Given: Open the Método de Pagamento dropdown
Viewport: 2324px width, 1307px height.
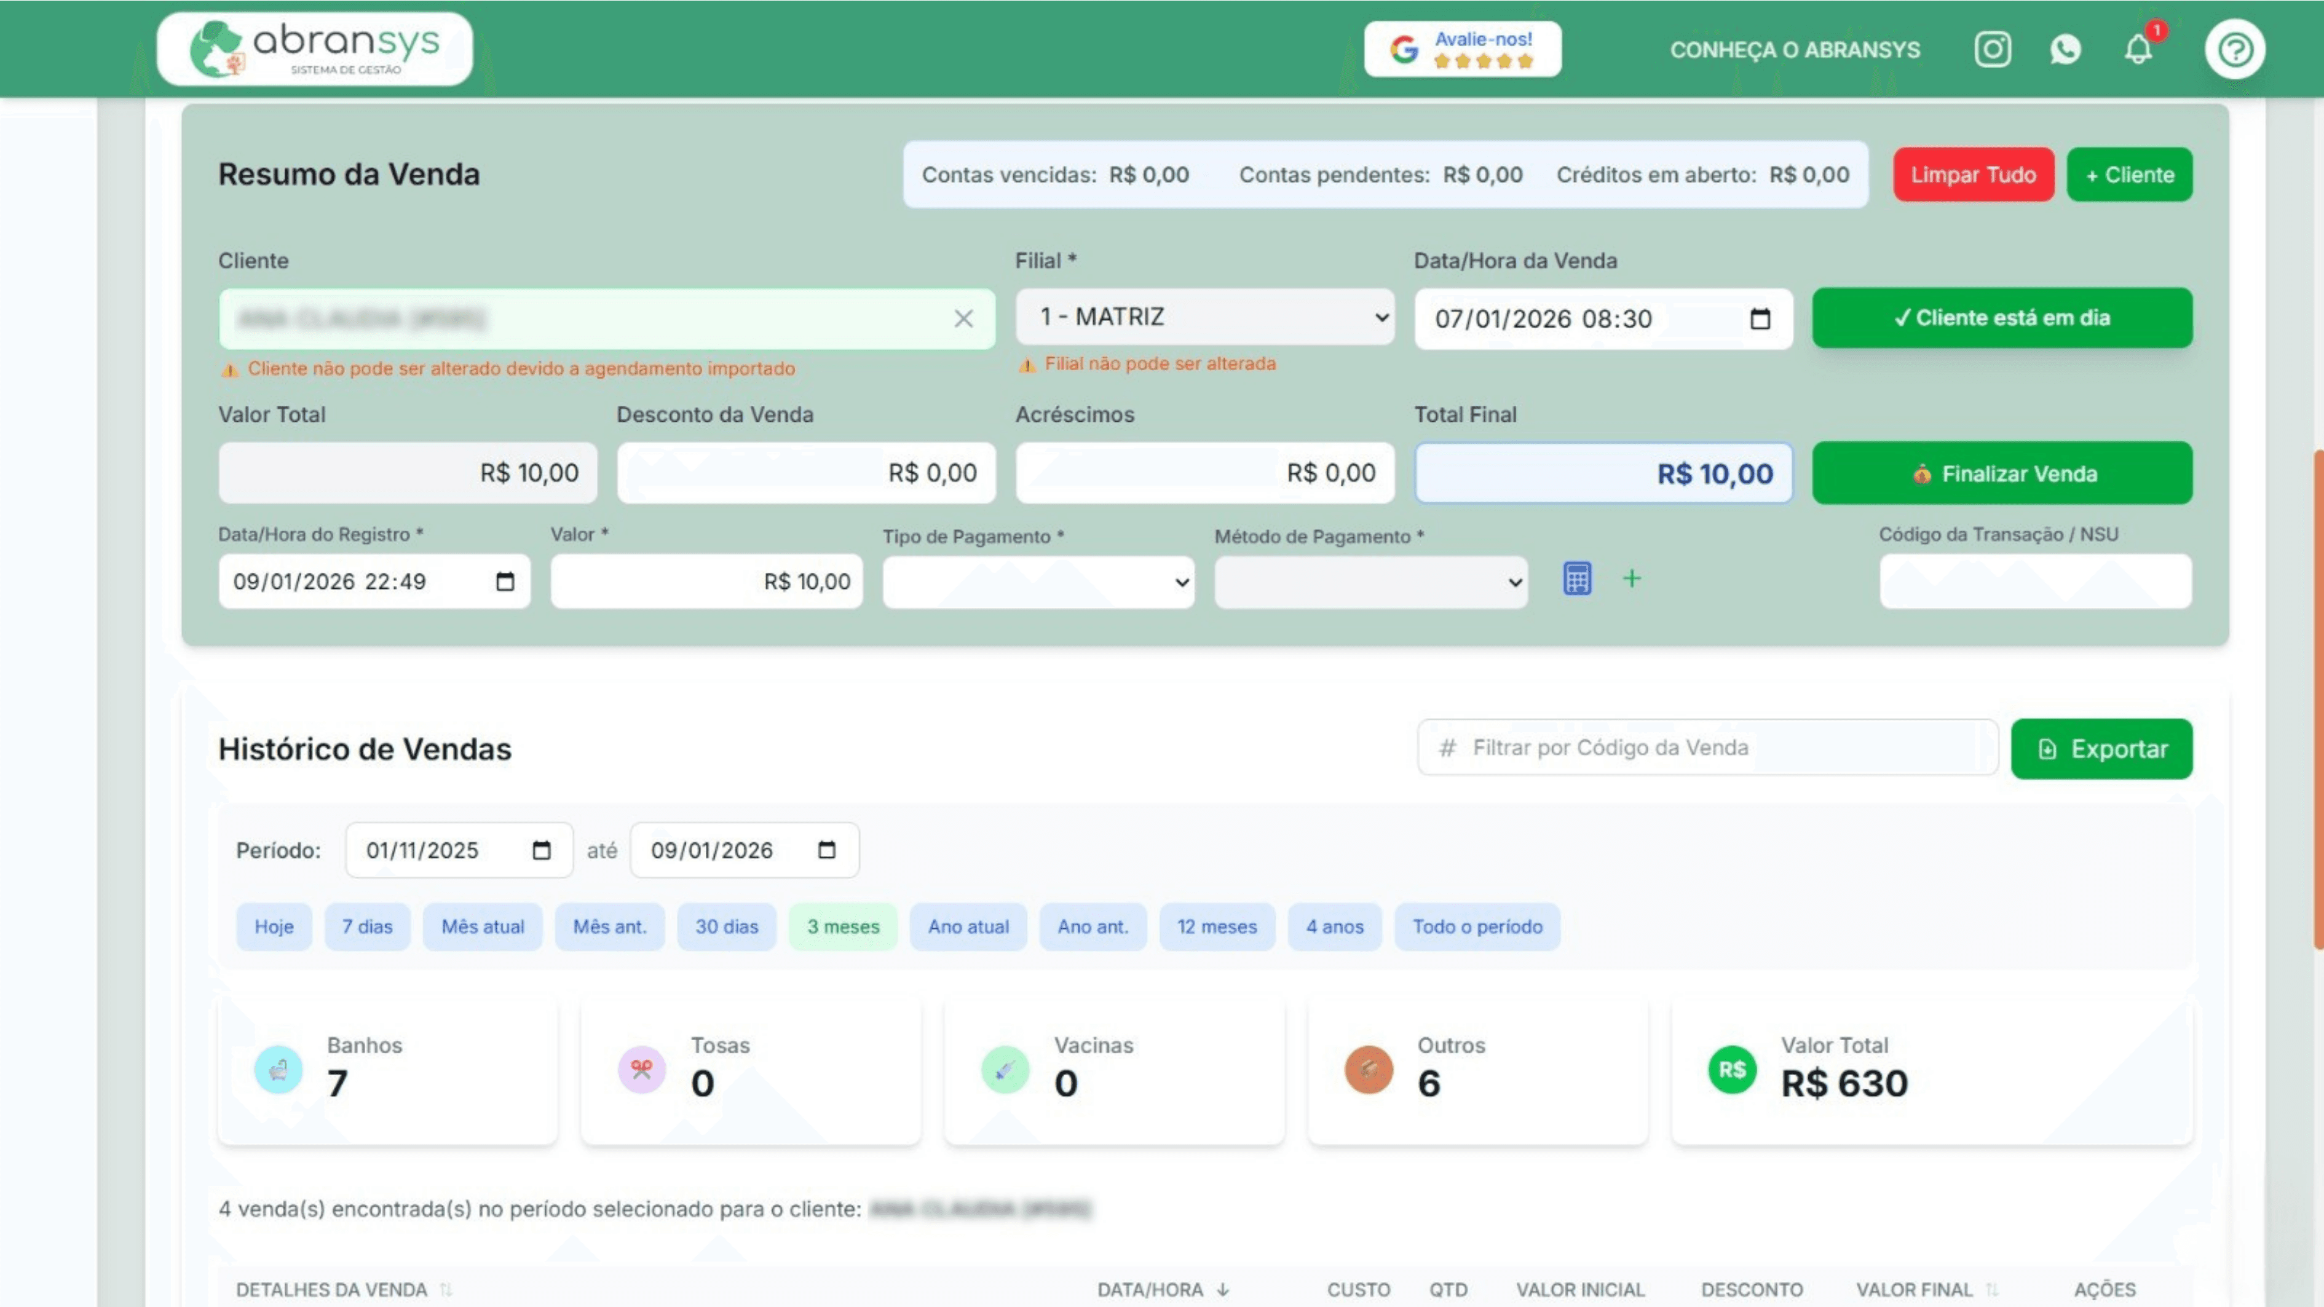Looking at the screenshot, I should coord(1370,582).
